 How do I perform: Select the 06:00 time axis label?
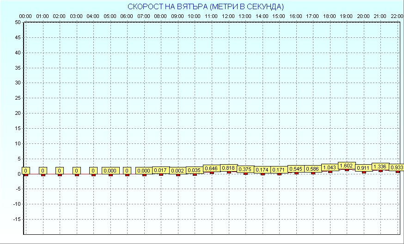pos(127,16)
